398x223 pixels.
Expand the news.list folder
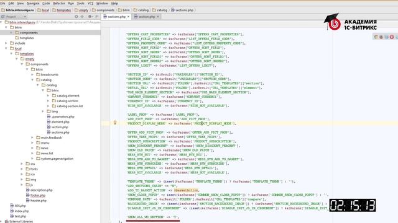tap(32, 153)
